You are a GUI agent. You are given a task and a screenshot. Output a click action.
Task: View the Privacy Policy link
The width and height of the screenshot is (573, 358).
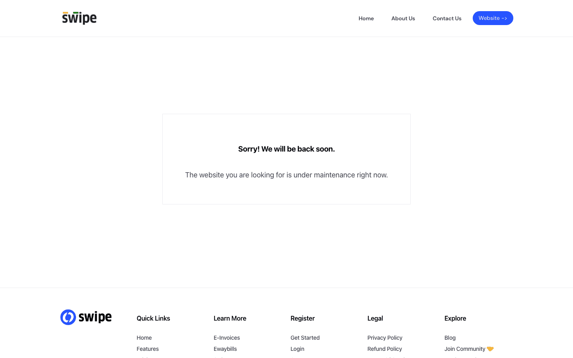click(x=385, y=338)
